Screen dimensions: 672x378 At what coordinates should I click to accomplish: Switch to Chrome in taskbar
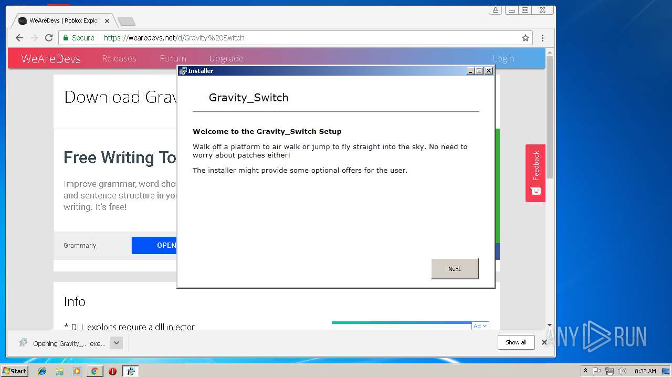[94, 371]
